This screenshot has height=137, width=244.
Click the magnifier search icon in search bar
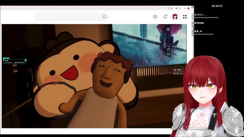104,17
